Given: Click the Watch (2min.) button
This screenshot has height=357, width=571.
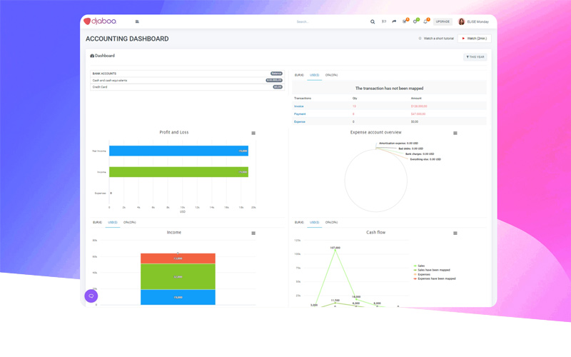Looking at the screenshot, I should tap(475, 39).
